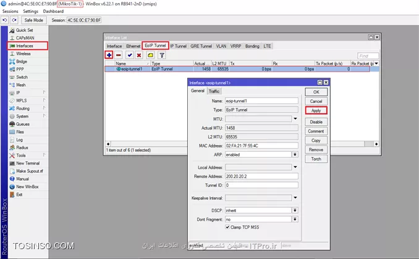Open Quick Set in sidebar
419x259 pixels.
click(25, 30)
